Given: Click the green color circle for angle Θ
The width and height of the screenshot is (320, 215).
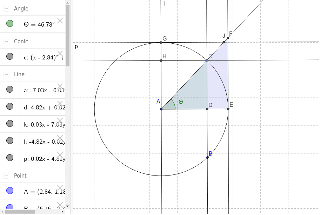Looking at the screenshot, I should (x=10, y=23).
